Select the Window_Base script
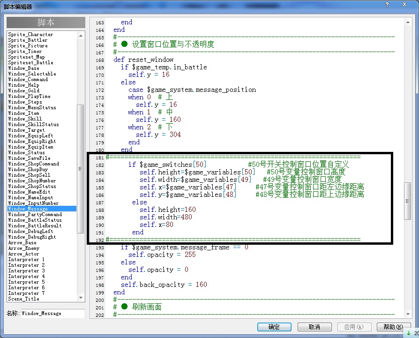Image resolution: width=419 pixels, height=338 pixels. [24, 68]
